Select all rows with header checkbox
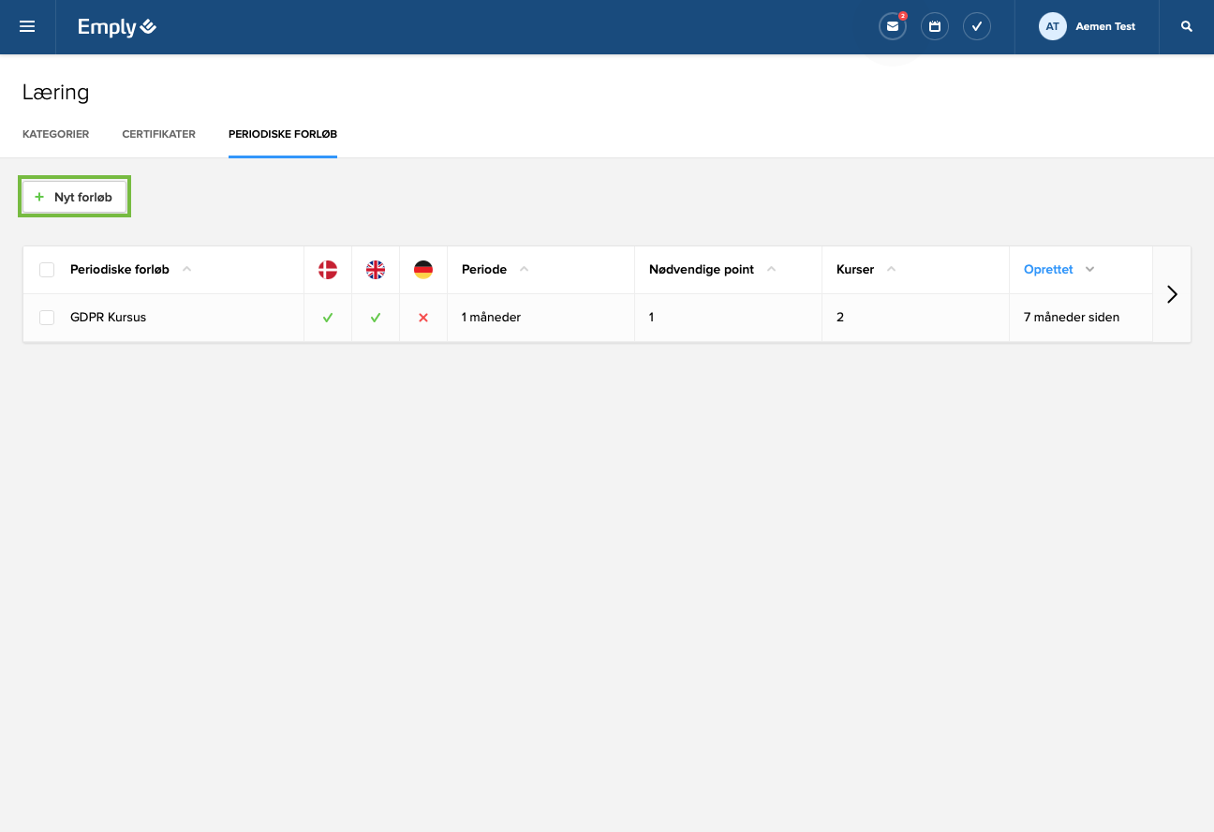 (x=47, y=270)
